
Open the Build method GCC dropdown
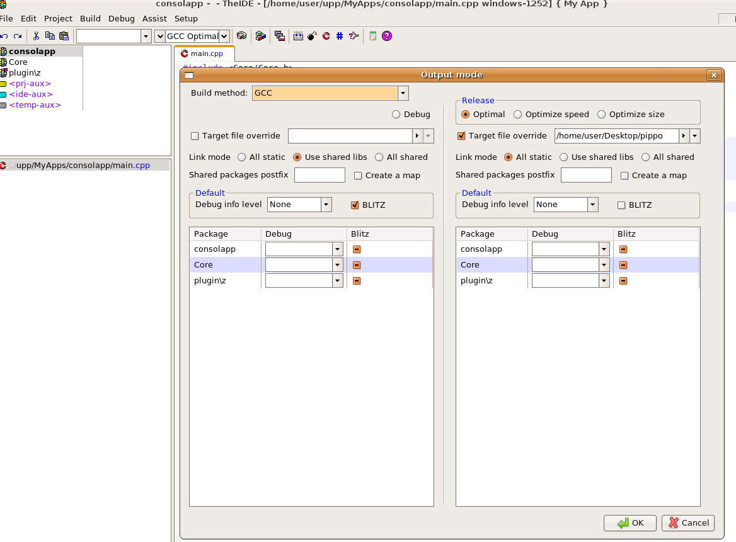pos(403,93)
